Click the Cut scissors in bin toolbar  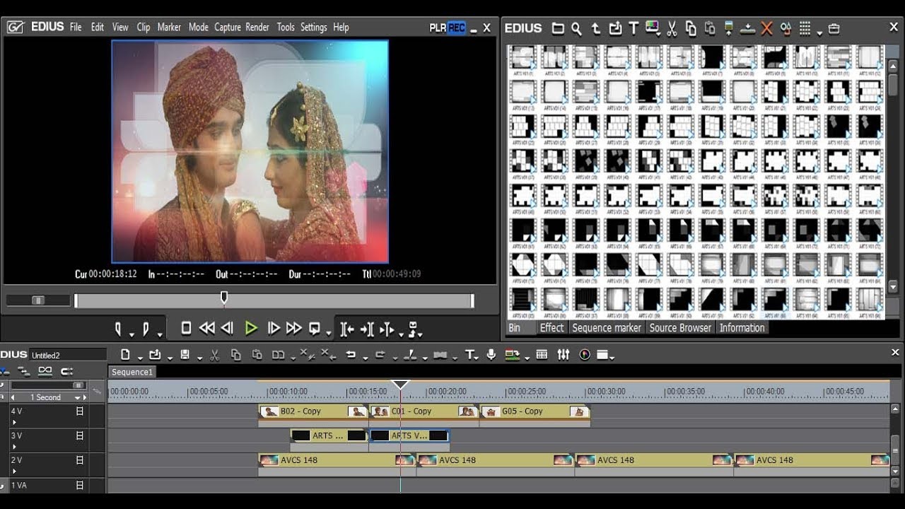pyautogui.click(x=672, y=28)
